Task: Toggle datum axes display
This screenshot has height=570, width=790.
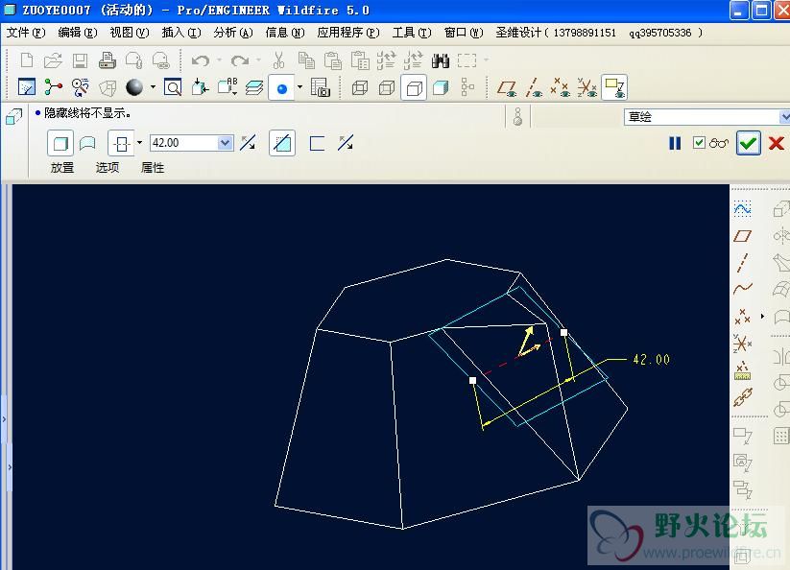Action: [533, 87]
